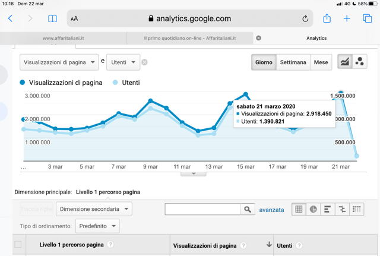The image size is (380, 256).
Task: Select the pivot table view icon
Action: [x=356, y=209]
